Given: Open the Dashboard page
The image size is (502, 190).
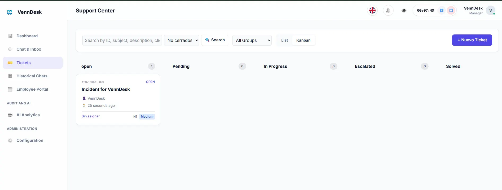Looking at the screenshot, I should pyautogui.click(x=33, y=36).
